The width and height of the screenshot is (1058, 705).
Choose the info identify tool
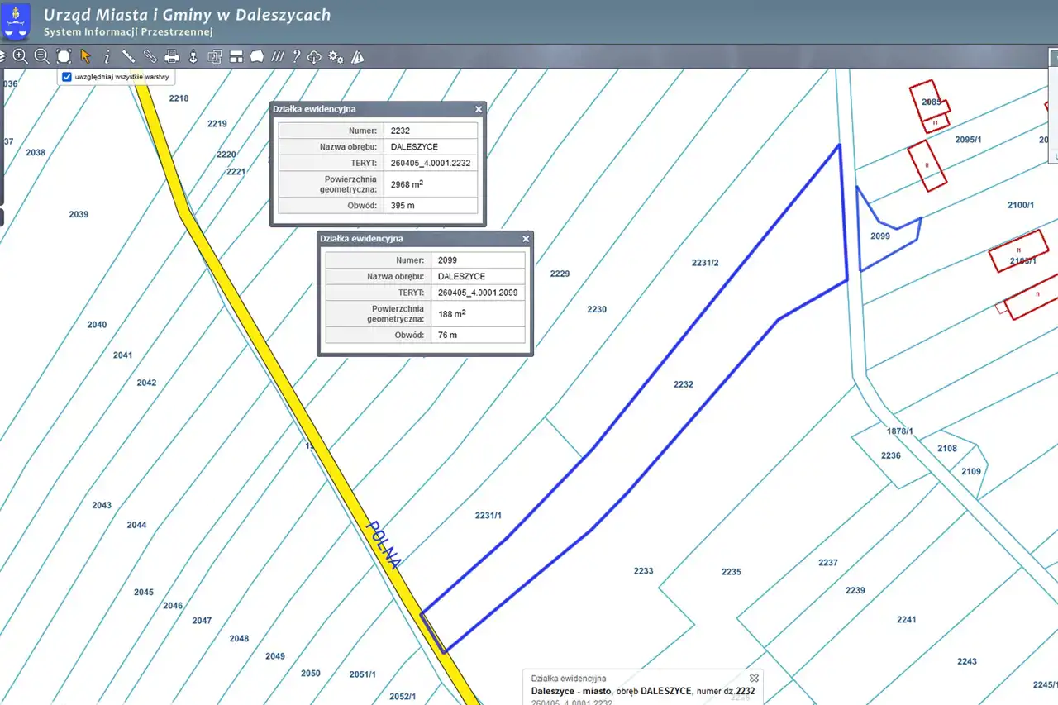pos(107,56)
